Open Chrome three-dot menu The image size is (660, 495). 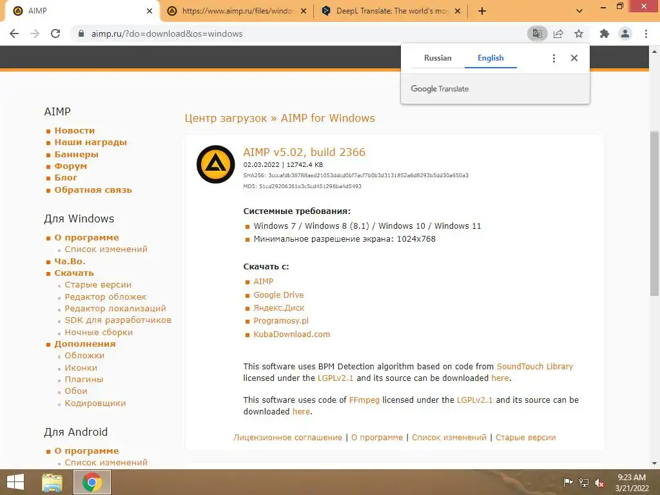[646, 34]
